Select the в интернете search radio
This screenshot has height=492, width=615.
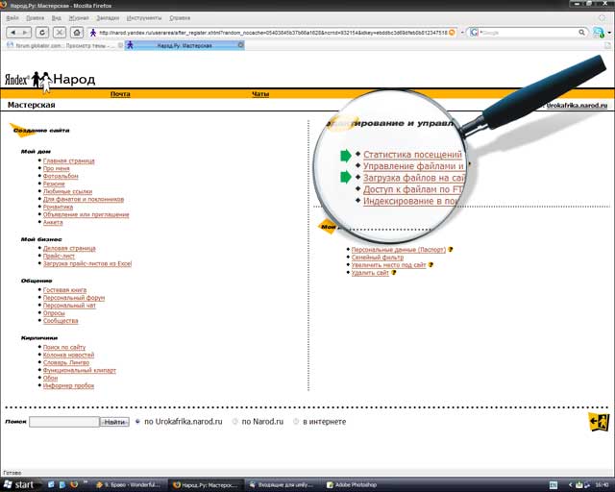pyautogui.click(x=296, y=422)
